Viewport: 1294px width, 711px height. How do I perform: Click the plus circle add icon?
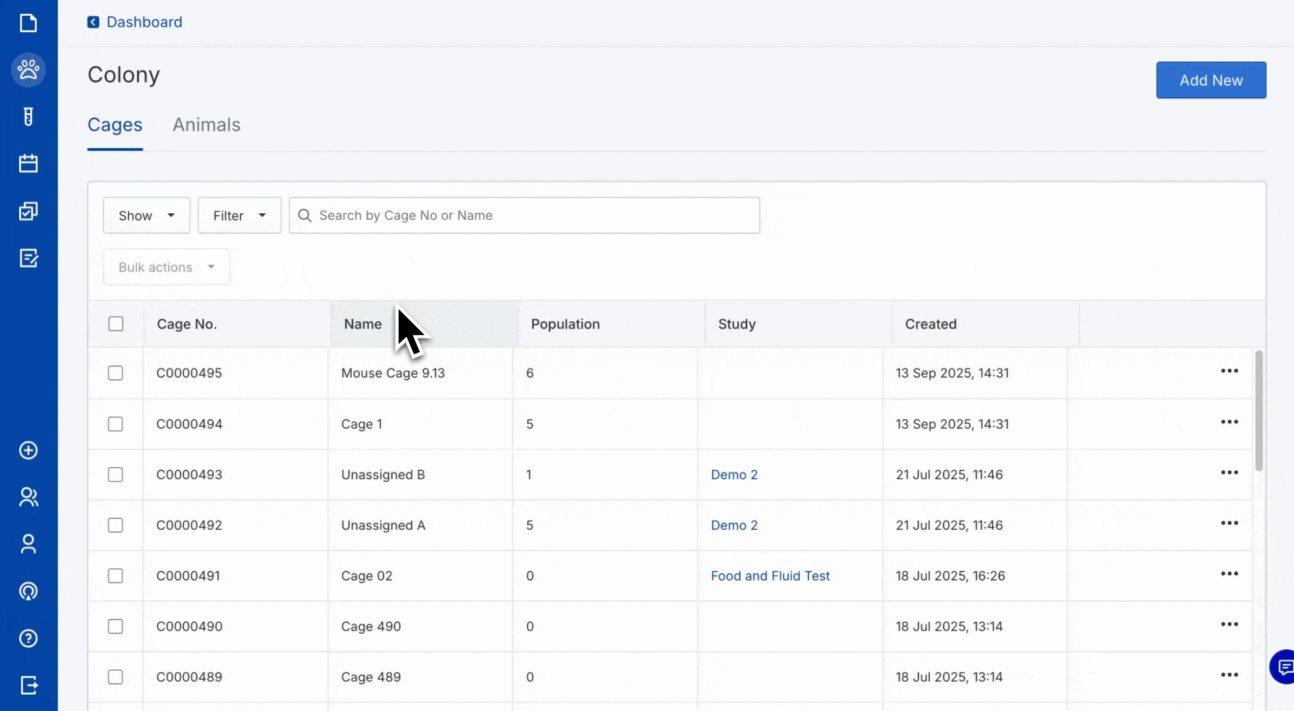click(28, 450)
